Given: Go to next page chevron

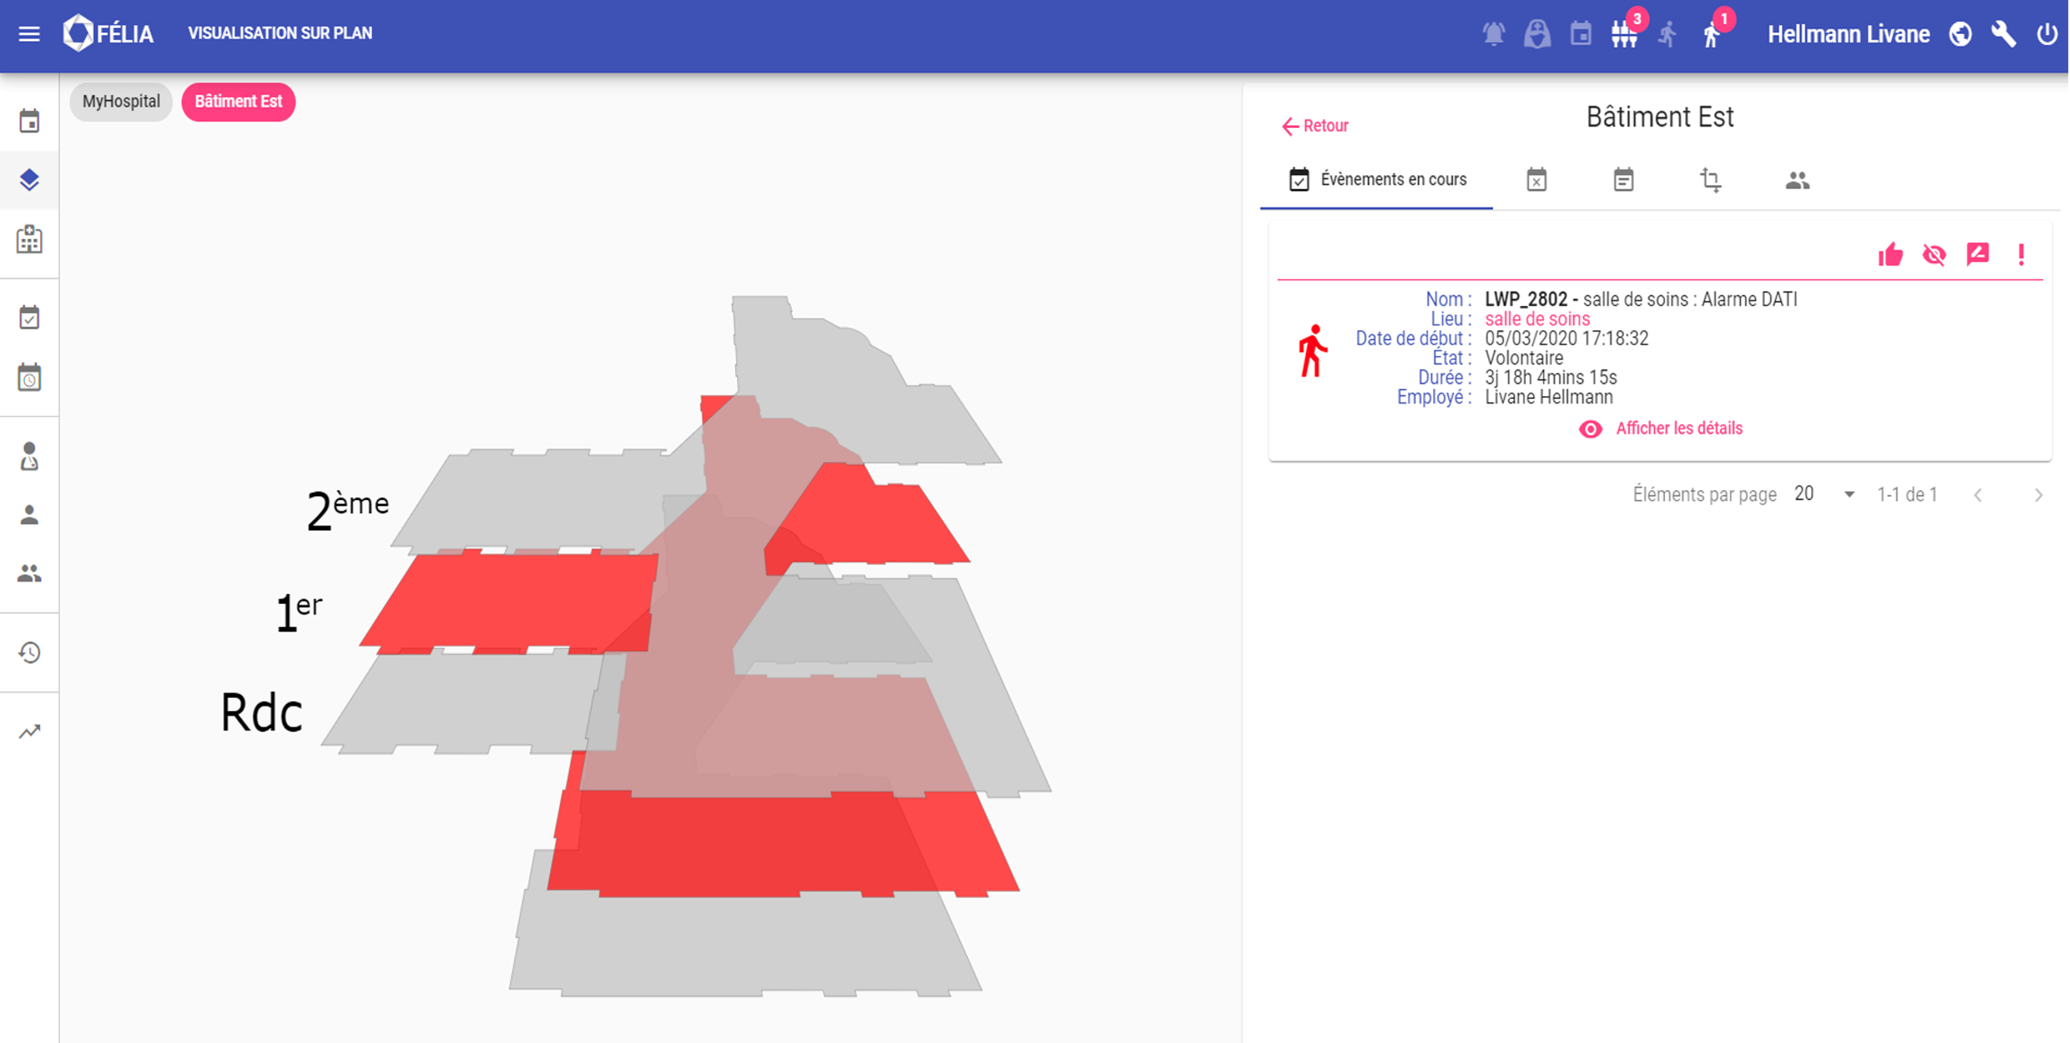Looking at the screenshot, I should coord(2038,495).
